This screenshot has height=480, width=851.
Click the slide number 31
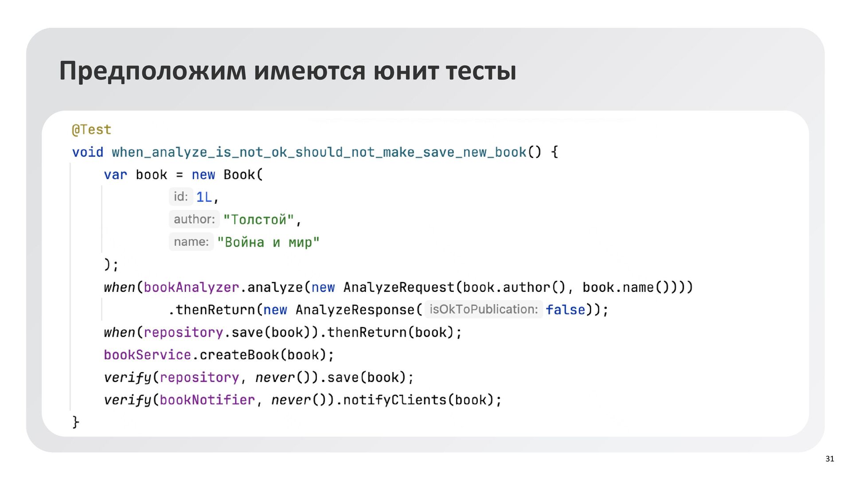pos(830,459)
